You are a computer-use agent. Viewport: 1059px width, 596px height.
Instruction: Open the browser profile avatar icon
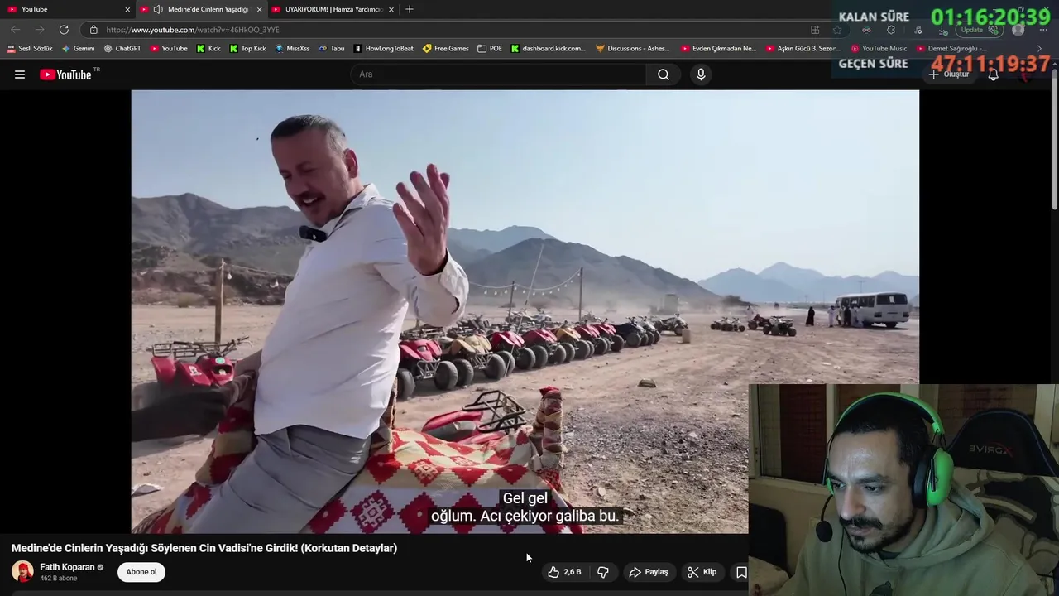(1018, 30)
